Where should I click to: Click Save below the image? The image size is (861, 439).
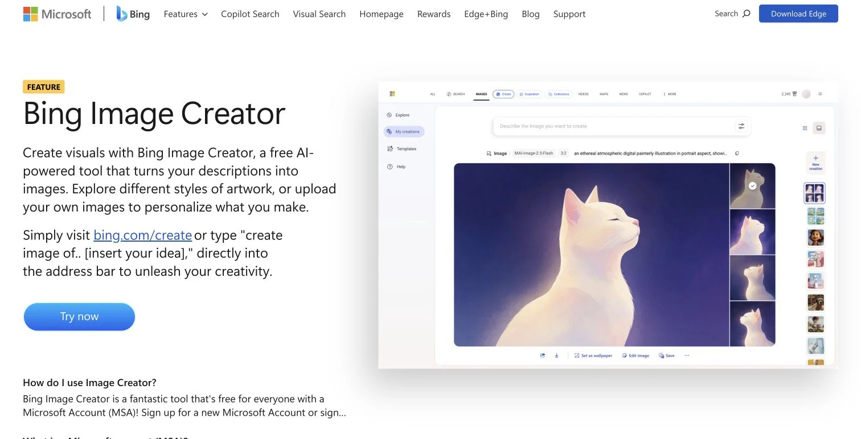pyautogui.click(x=666, y=355)
